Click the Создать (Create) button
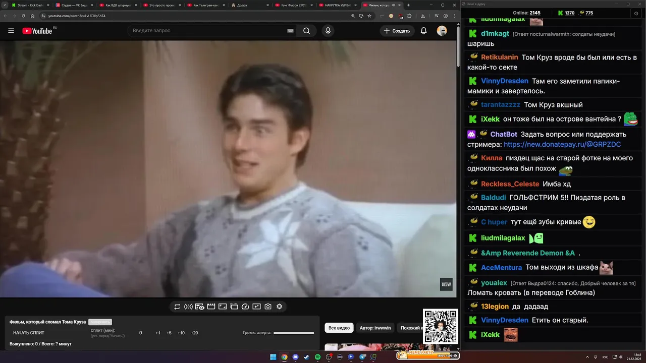Image resolution: width=646 pixels, height=363 pixels. tap(397, 31)
